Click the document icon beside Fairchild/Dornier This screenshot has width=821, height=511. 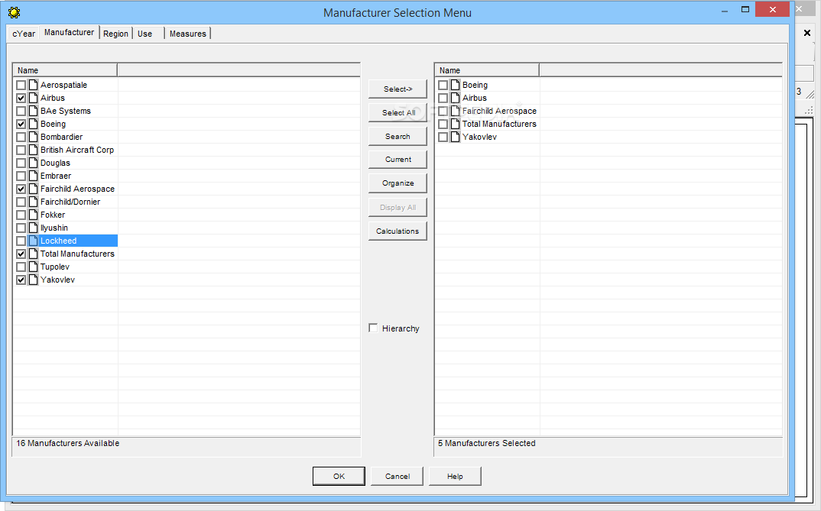34,202
